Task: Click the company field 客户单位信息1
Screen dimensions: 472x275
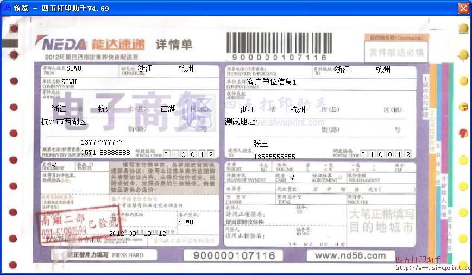Action: (x=272, y=82)
